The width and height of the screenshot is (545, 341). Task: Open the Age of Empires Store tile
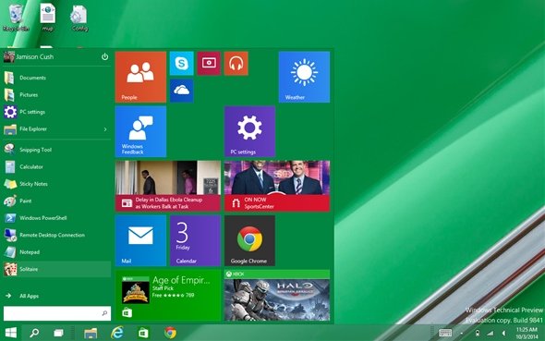[x=168, y=295]
